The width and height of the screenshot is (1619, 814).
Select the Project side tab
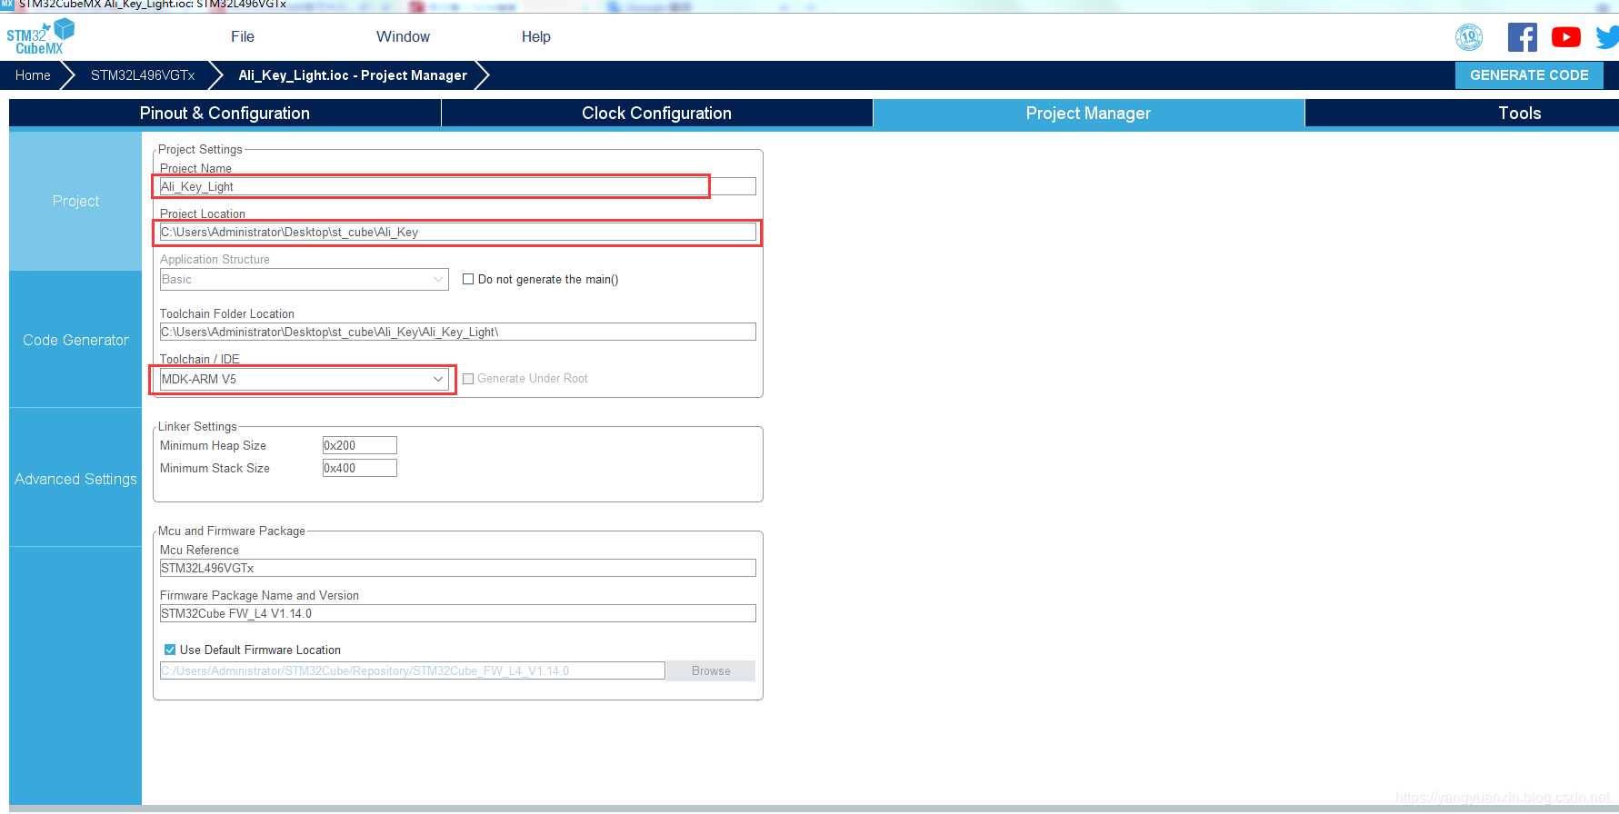pyautogui.click(x=75, y=201)
